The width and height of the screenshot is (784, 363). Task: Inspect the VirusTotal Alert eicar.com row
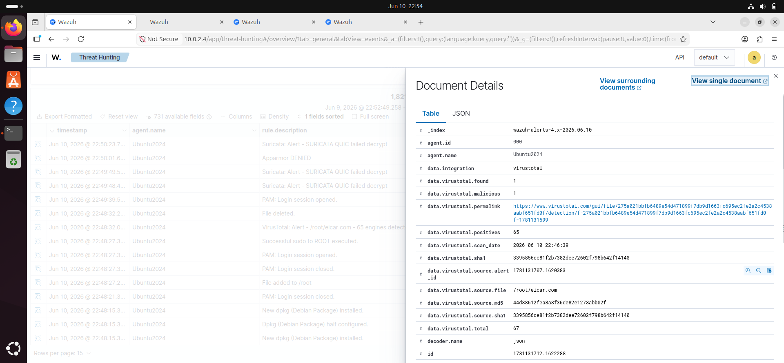(38, 227)
